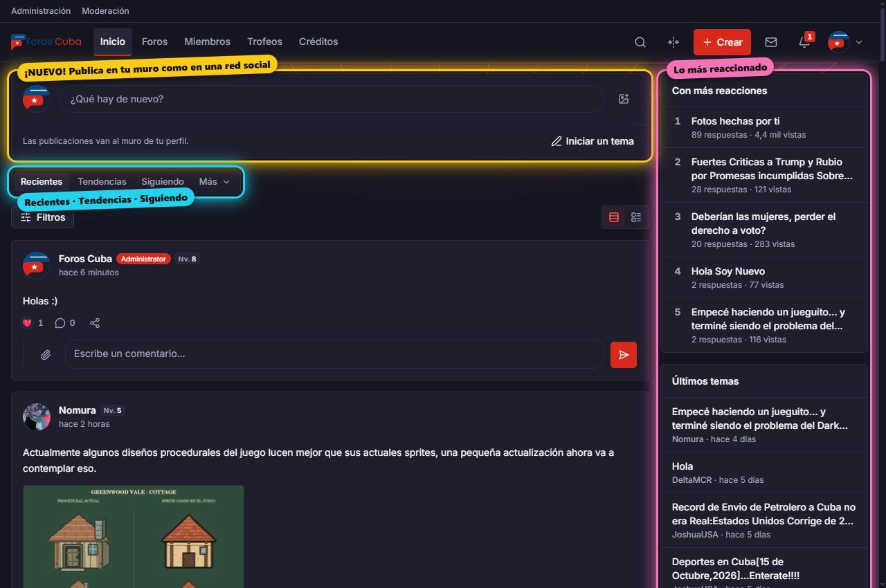Open the envelope messages icon

coord(771,42)
